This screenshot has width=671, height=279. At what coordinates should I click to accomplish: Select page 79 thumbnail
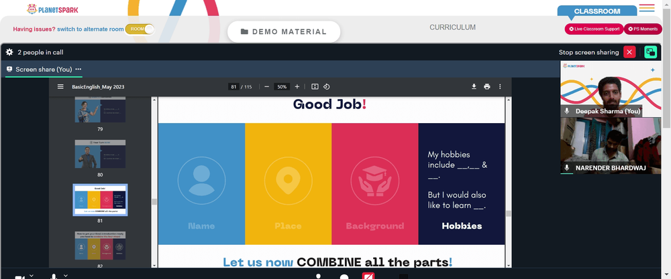(x=100, y=110)
